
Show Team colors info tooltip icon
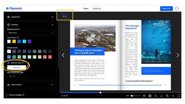click(17, 37)
